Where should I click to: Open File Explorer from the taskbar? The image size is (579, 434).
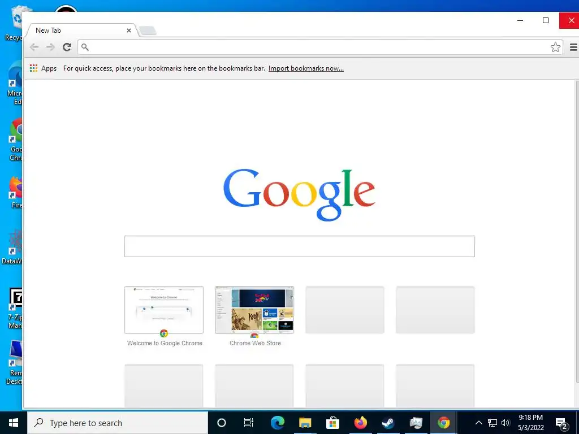pos(305,423)
